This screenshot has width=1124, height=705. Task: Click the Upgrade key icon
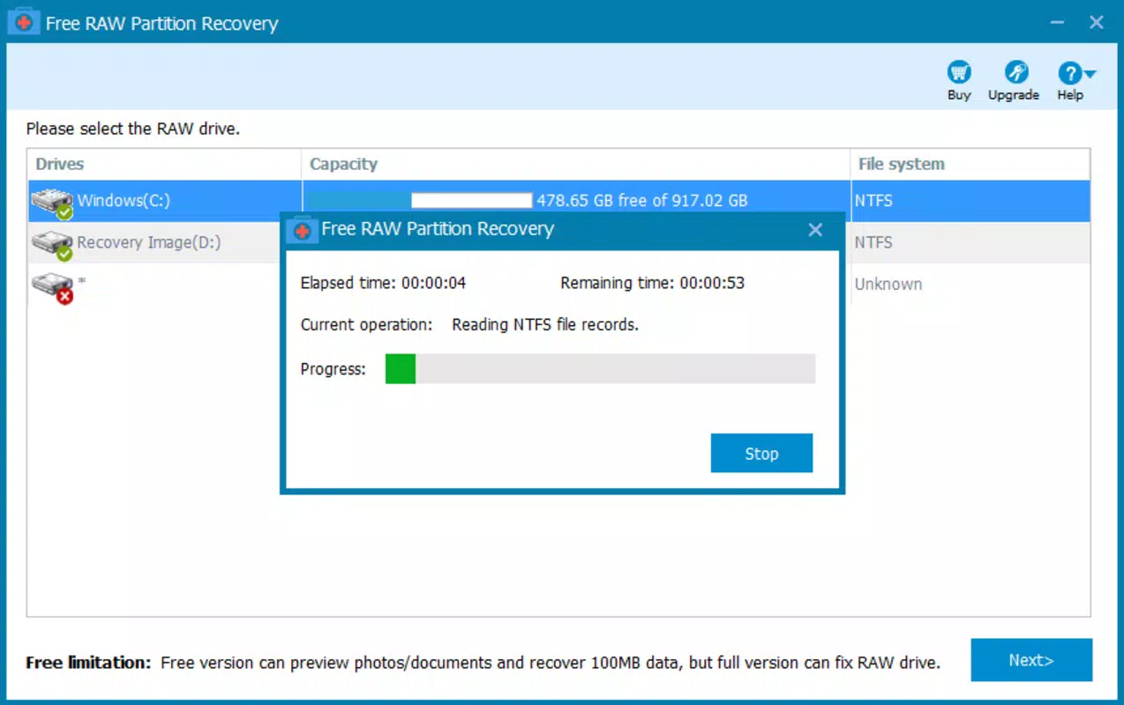1016,72
